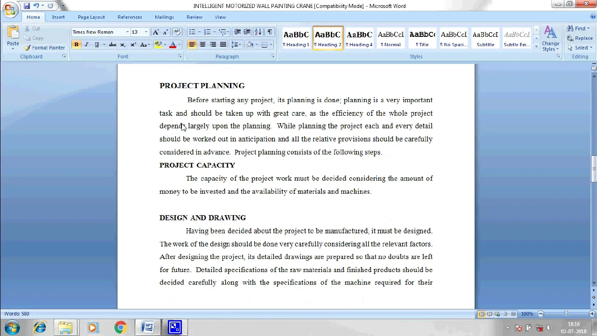
Task: Toggle underline formatting
Action: point(97,45)
